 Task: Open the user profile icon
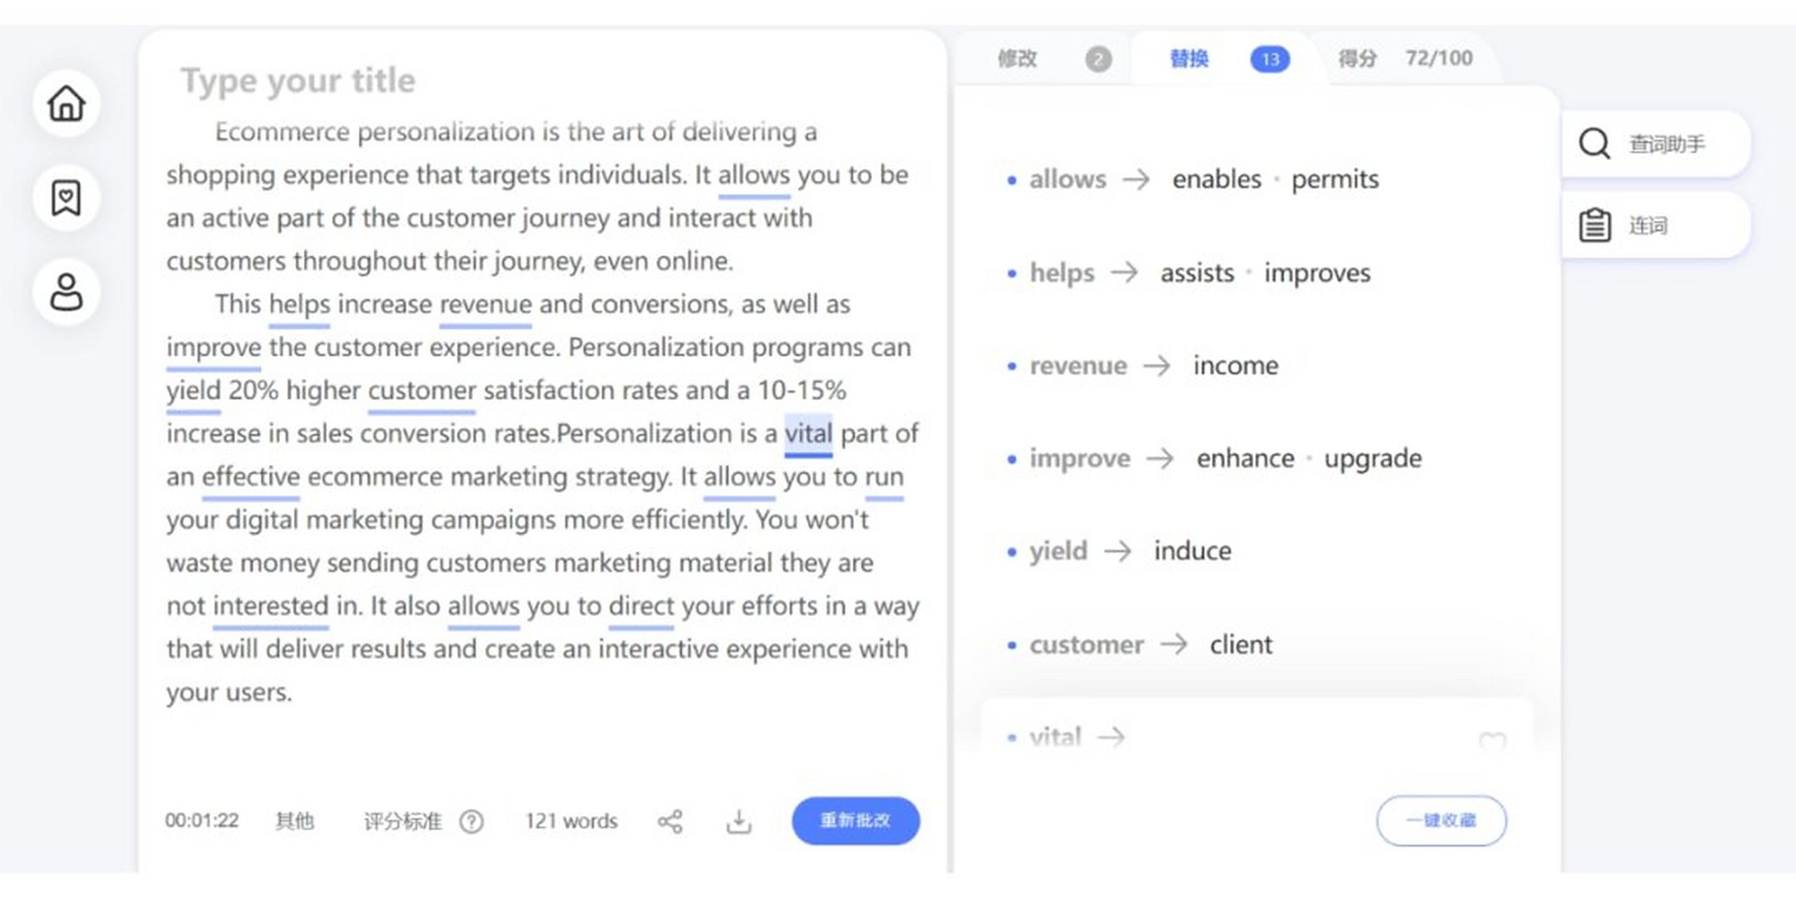coord(67,292)
